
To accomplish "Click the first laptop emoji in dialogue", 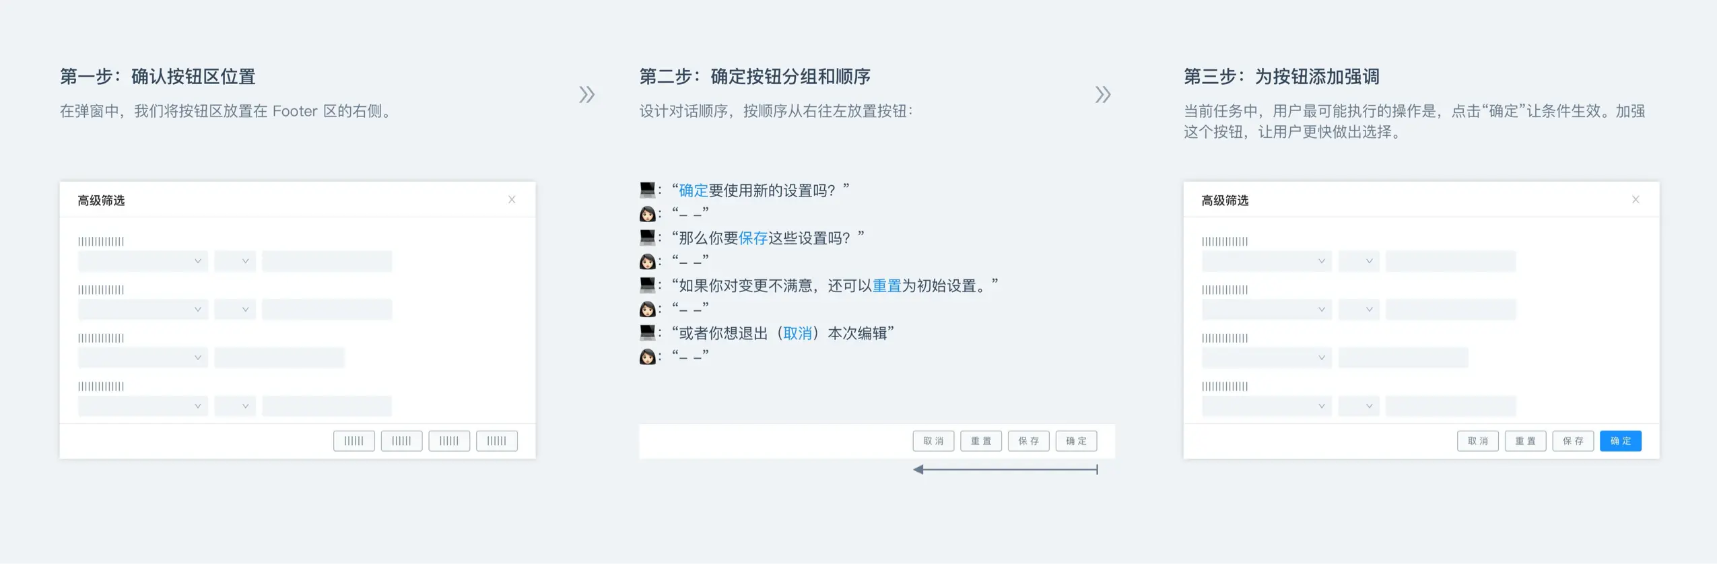I will [x=647, y=190].
